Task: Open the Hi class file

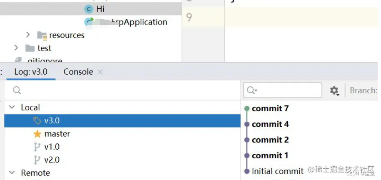Action: pyautogui.click(x=100, y=9)
